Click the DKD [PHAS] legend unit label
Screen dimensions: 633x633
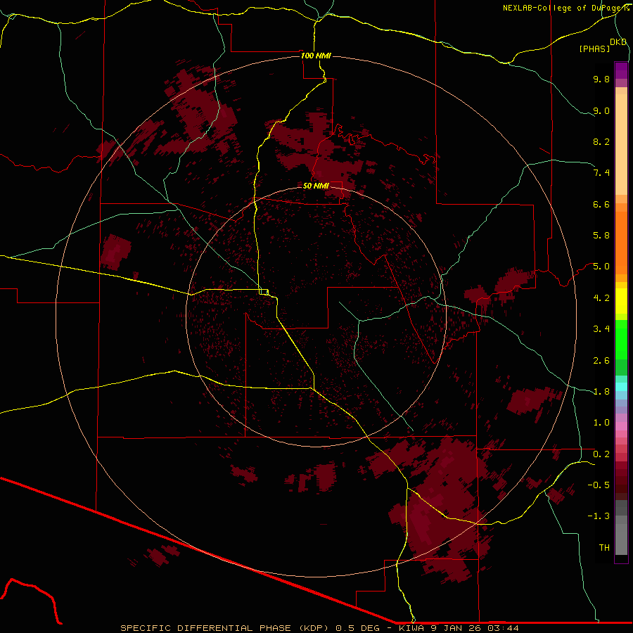tap(602, 45)
